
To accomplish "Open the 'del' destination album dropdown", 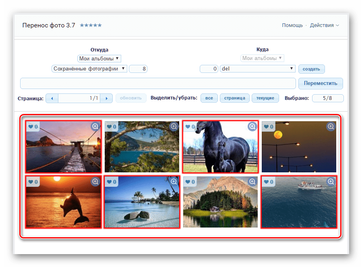I will tap(258, 68).
